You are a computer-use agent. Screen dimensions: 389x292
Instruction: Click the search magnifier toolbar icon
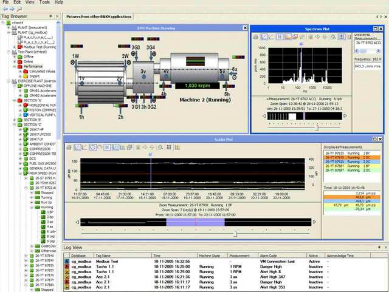tap(20, 10)
